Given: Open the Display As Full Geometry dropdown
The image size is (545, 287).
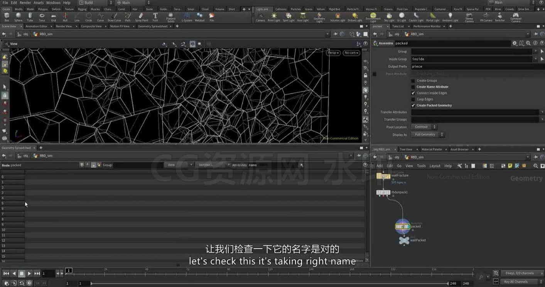Looking at the screenshot, I should pyautogui.click(x=427, y=135).
